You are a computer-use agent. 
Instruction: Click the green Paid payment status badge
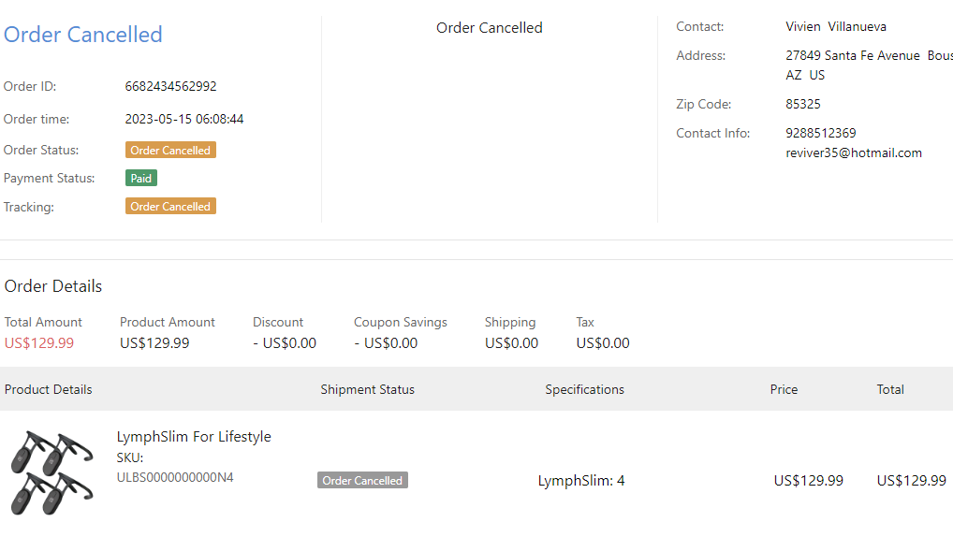[141, 178]
